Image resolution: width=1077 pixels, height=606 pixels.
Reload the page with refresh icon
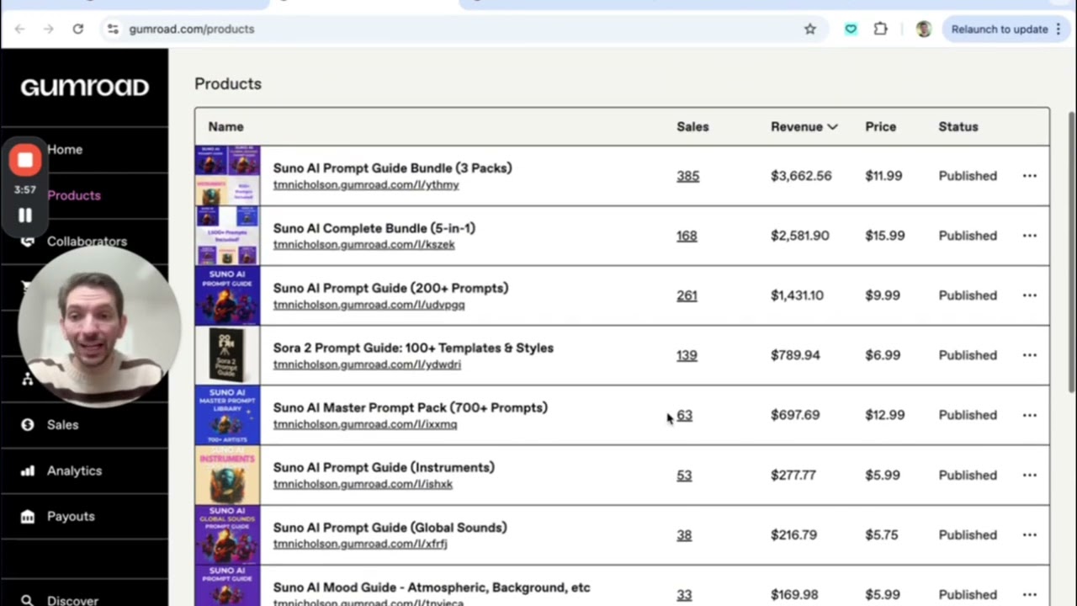pos(77,29)
